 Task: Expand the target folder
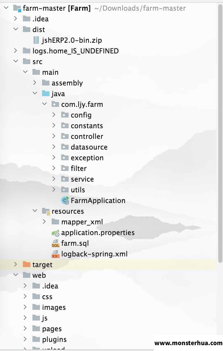pyautogui.click(x=15, y=264)
